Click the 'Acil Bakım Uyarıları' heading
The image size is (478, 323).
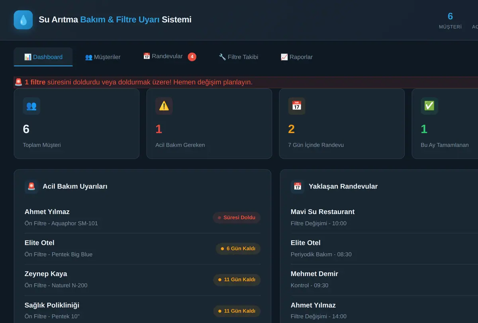click(x=75, y=186)
